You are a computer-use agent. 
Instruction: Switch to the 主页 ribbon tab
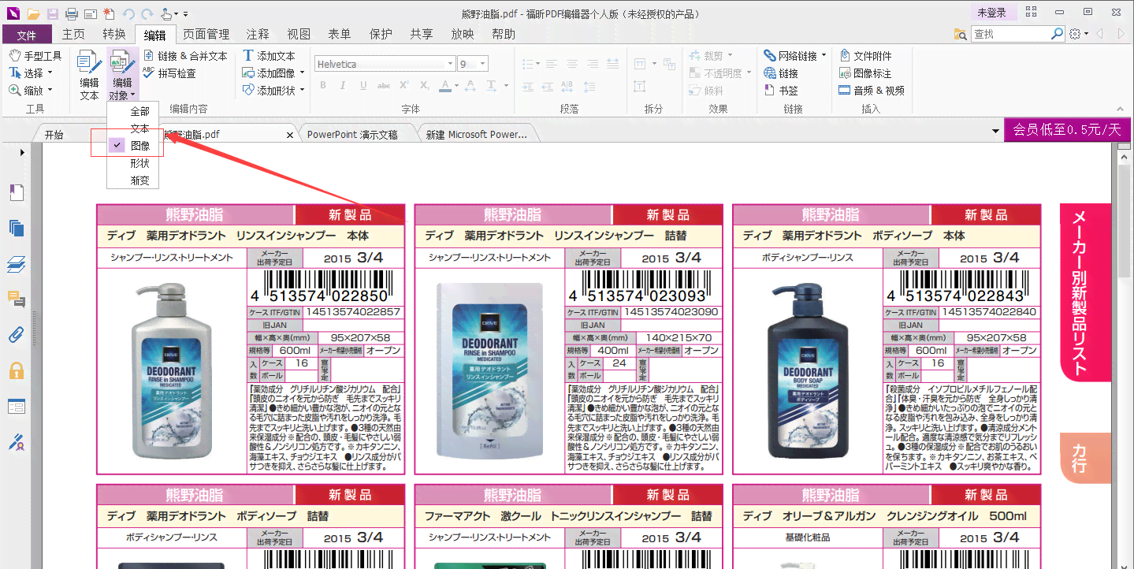[x=73, y=34]
